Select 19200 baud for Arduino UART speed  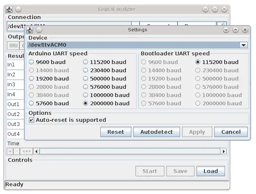tap(49, 79)
